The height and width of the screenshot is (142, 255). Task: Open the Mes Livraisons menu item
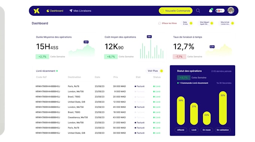80,11
